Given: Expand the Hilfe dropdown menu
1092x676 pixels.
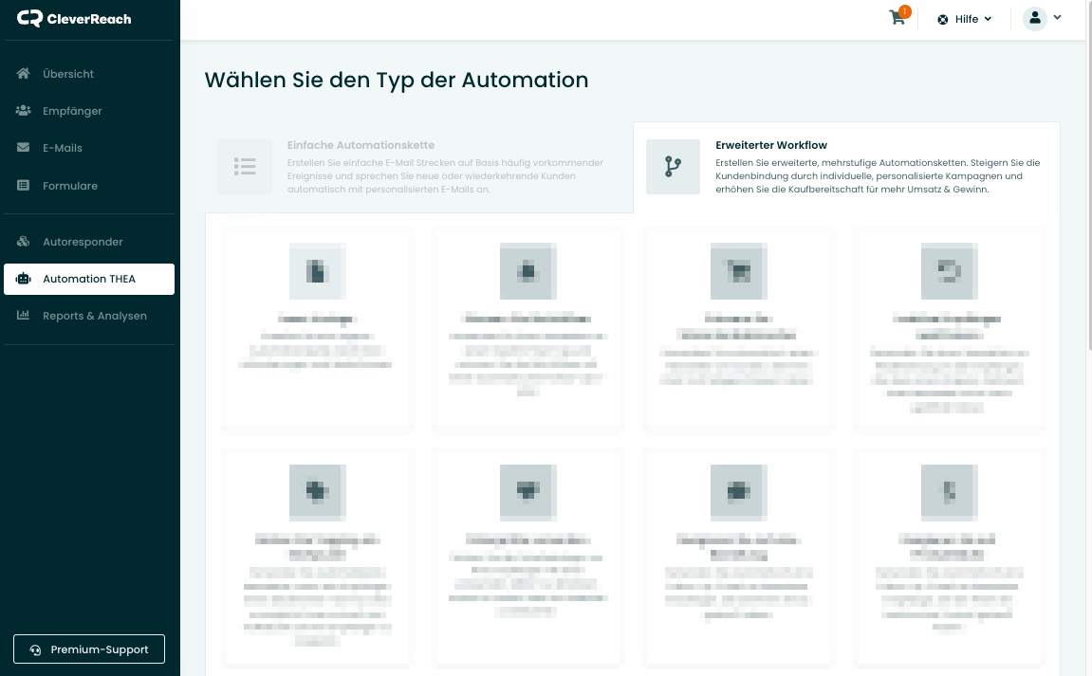Looking at the screenshot, I should click(x=965, y=19).
